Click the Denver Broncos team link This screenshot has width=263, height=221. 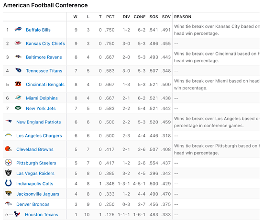click(33, 204)
